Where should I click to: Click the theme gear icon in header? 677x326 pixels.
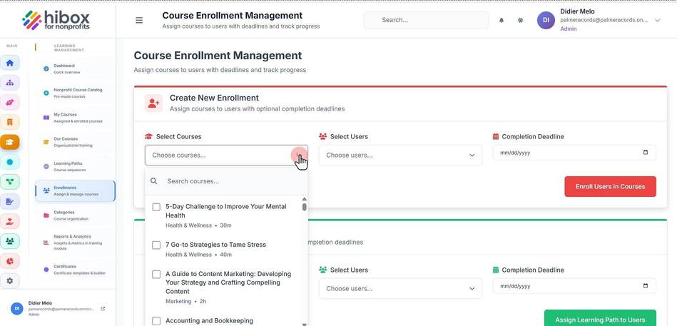click(x=520, y=20)
